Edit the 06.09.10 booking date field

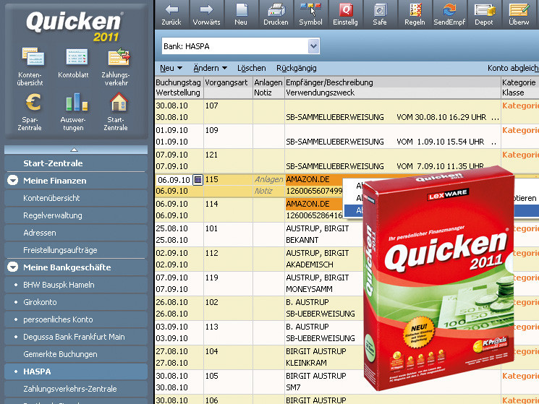click(x=174, y=179)
